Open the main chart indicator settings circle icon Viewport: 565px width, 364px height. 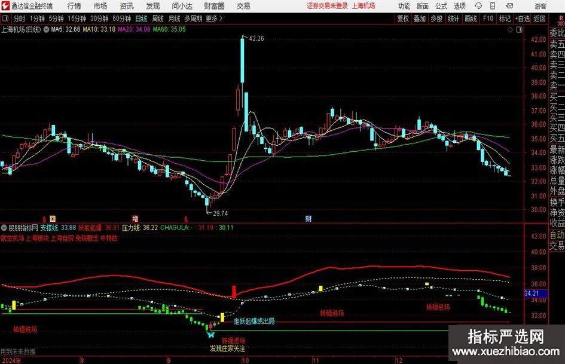[x=46, y=29]
